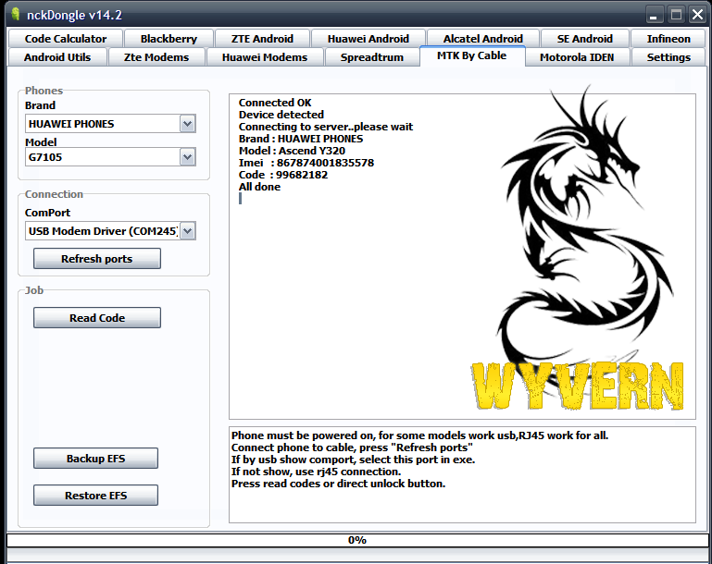Expand the Model dropdown arrow
Image resolution: width=712 pixels, height=564 pixels.
188,157
